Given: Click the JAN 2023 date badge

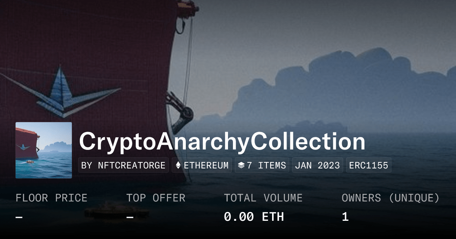Looking at the screenshot, I should (x=318, y=165).
